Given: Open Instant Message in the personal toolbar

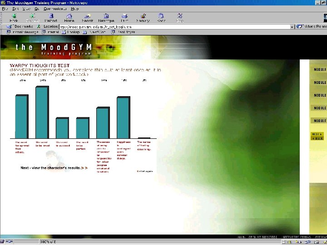Looking at the screenshot, I should [23, 32].
